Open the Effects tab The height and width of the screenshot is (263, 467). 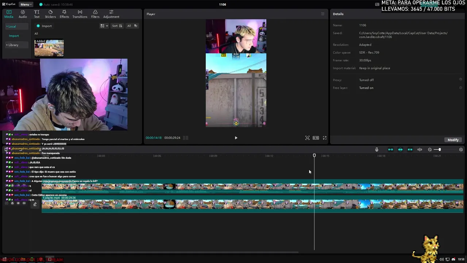(64, 14)
